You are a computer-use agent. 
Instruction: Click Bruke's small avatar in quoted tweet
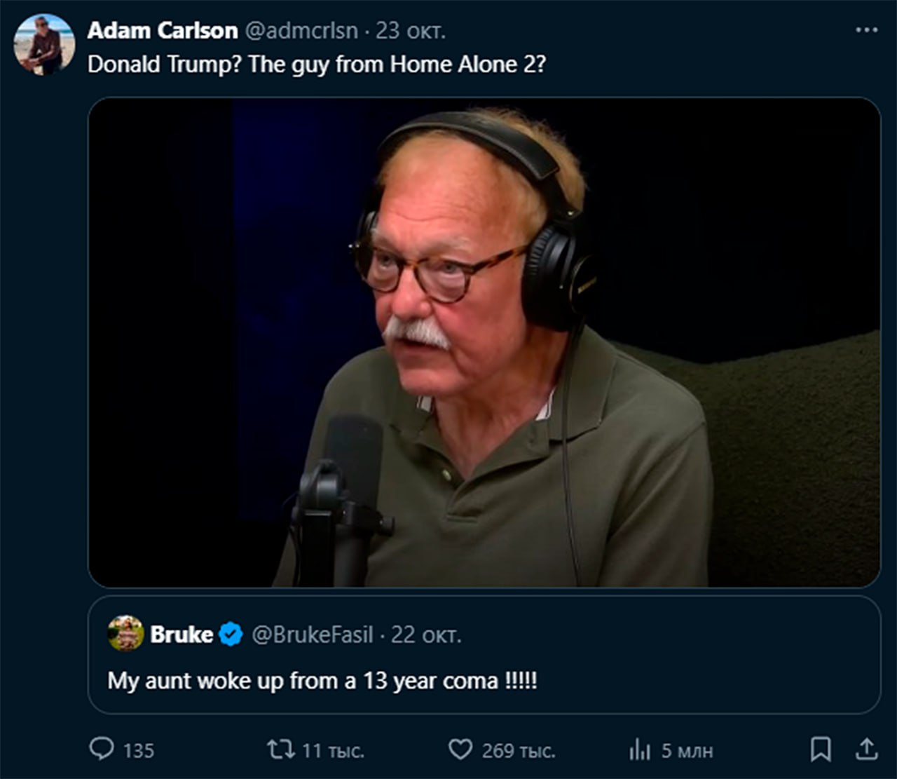pyautogui.click(x=125, y=633)
